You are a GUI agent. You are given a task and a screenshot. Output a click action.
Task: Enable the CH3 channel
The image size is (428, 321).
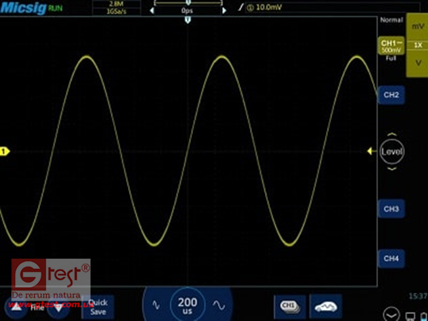(x=391, y=209)
